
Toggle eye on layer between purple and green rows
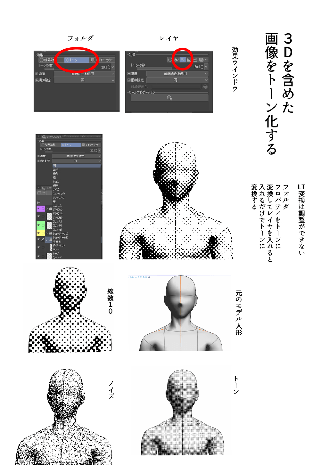(39, 216)
